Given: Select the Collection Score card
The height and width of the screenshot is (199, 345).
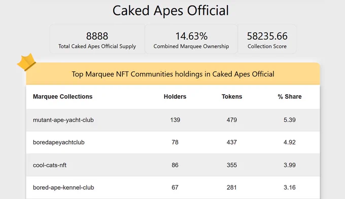Looking at the screenshot, I should point(267,39).
